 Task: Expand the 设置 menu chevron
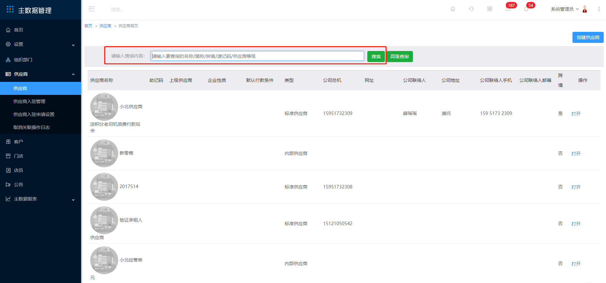(73, 45)
